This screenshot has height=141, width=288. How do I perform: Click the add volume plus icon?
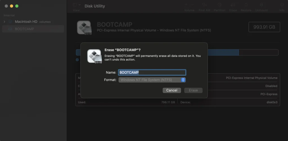[x=186, y=5]
